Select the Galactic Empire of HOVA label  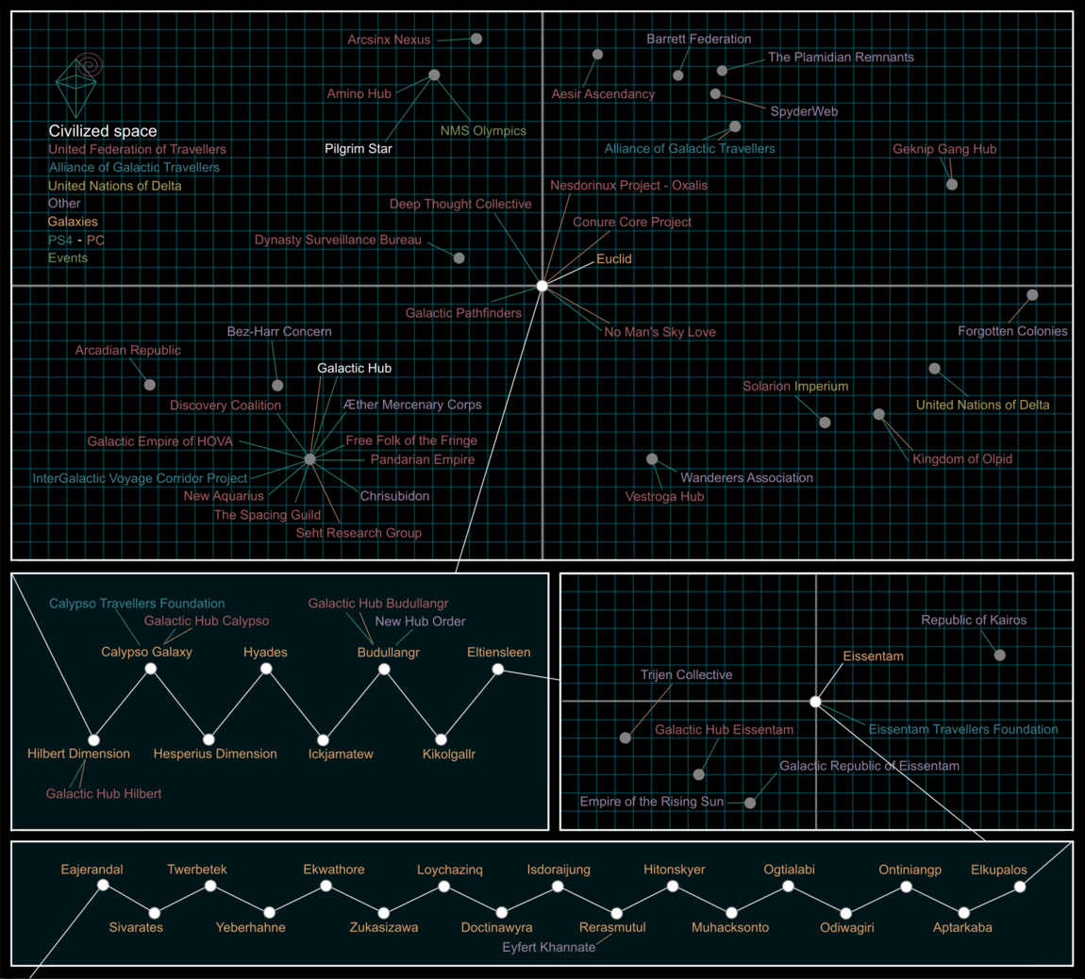(x=159, y=440)
